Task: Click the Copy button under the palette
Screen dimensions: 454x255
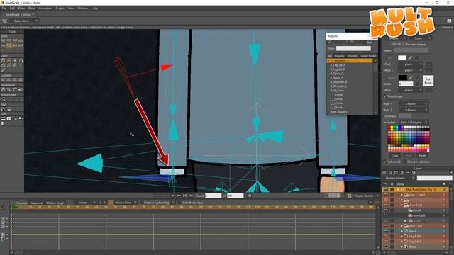Action: click(x=394, y=156)
